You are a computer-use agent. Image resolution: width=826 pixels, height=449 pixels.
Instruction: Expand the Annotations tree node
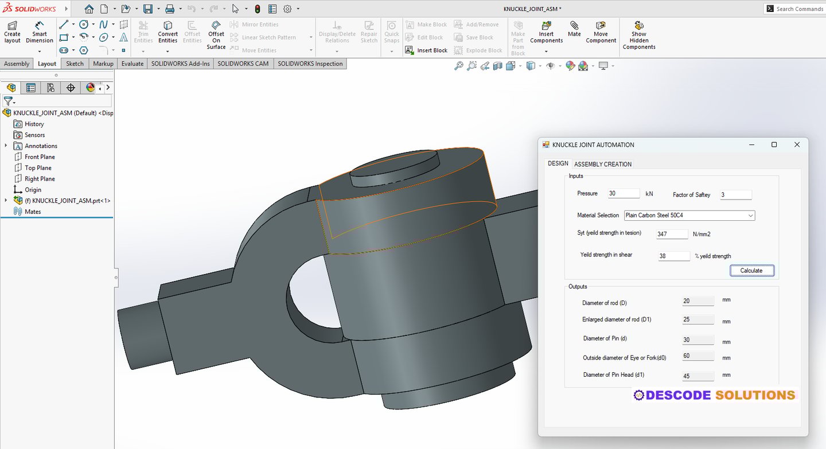(x=5, y=146)
